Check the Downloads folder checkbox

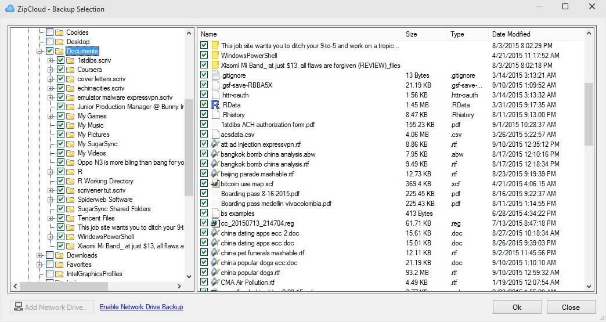pyautogui.click(x=50, y=255)
